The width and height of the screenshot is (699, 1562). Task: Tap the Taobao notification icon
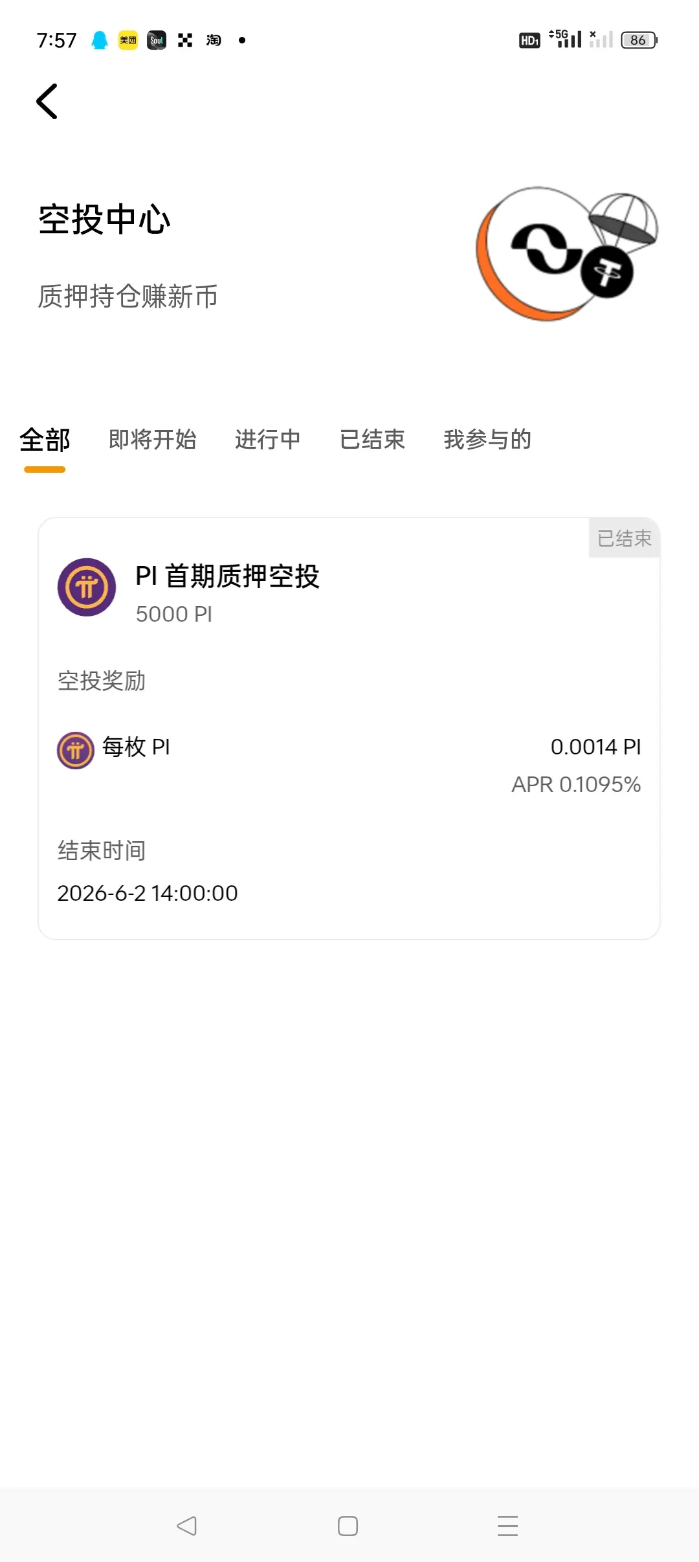(214, 40)
